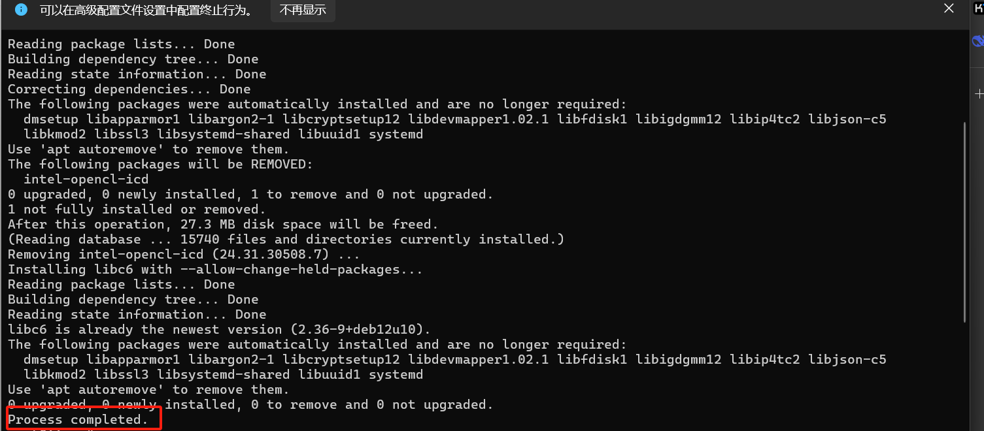The width and height of the screenshot is (984, 431).
Task: Click 'libc6 is already the newest version' line
Action: (x=219, y=330)
